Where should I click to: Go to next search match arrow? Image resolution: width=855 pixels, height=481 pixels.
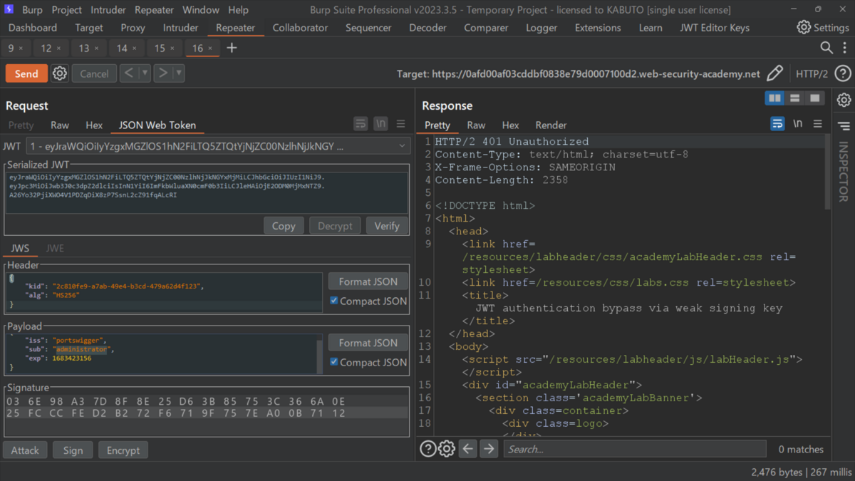point(488,449)
